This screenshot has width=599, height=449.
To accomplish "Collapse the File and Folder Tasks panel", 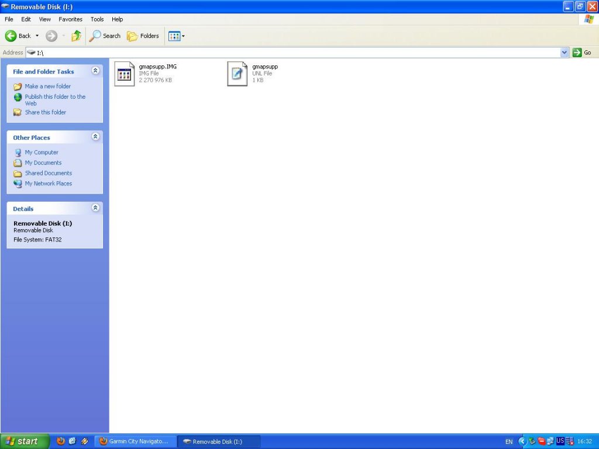I will click(x=95, y=71).
